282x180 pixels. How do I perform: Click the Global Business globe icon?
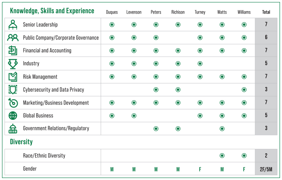(13, 116)
